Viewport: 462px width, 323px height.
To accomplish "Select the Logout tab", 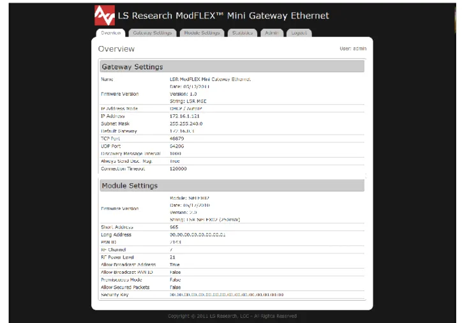I will pyautogui.click(x=299, y=33).
